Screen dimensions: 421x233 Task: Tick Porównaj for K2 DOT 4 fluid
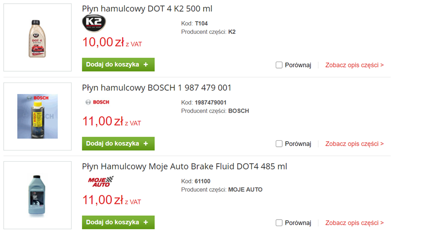click(x=279, y=65)
